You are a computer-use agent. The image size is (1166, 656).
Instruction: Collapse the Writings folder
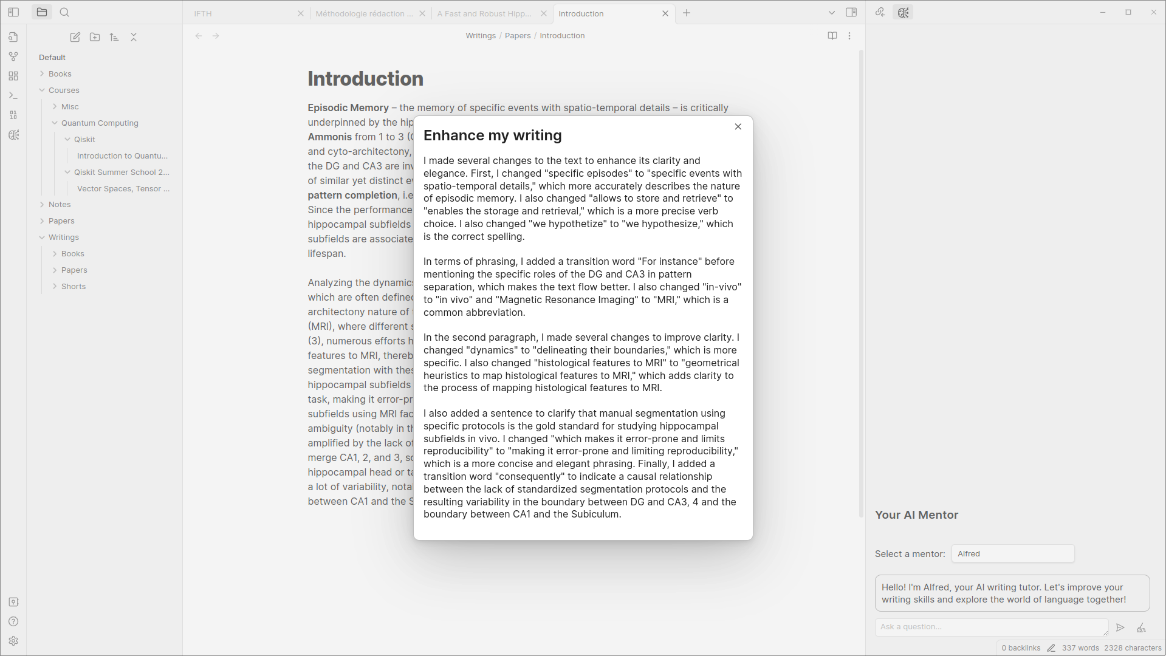[64, 237]
